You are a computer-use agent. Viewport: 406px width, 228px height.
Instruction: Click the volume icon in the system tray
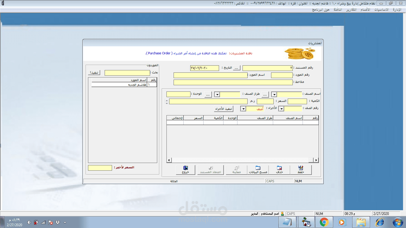[29, 222]
